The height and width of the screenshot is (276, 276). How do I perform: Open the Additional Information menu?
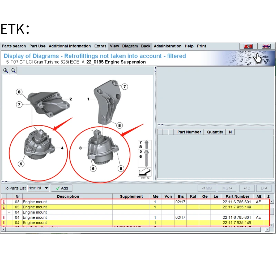(x=70, y=46)
